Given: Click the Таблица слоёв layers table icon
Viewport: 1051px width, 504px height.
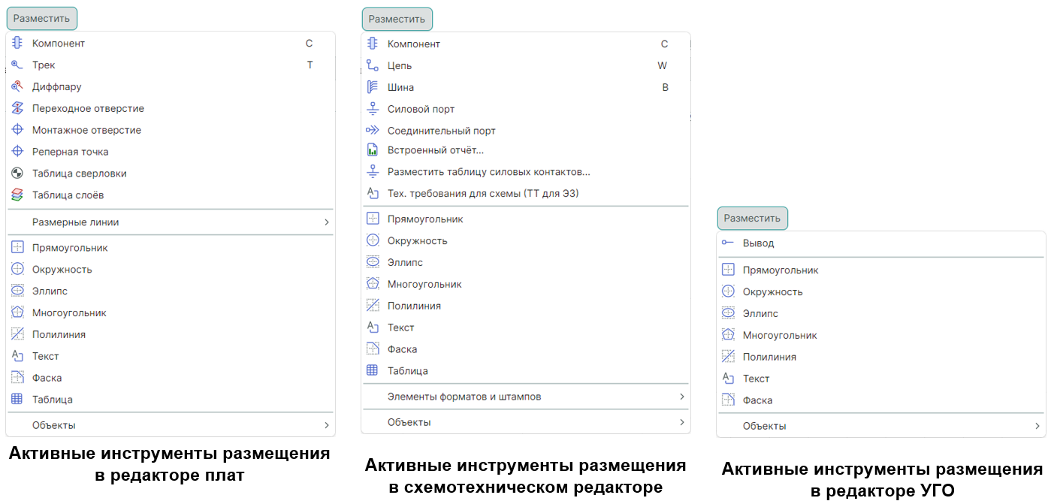Looking at the screenshot, I should coord(17,195).
